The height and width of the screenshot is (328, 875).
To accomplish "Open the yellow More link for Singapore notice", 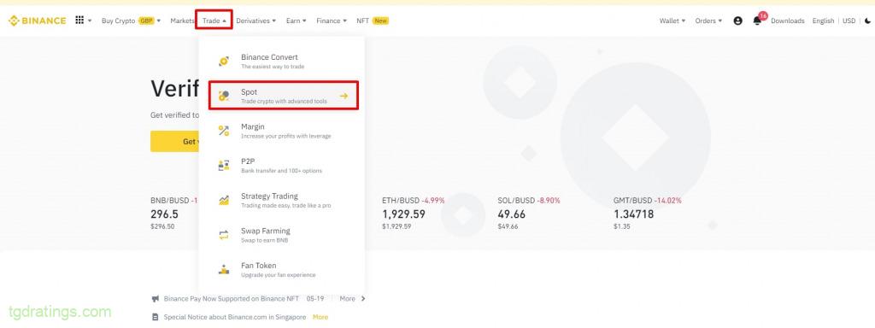I will tap(320, 317).
